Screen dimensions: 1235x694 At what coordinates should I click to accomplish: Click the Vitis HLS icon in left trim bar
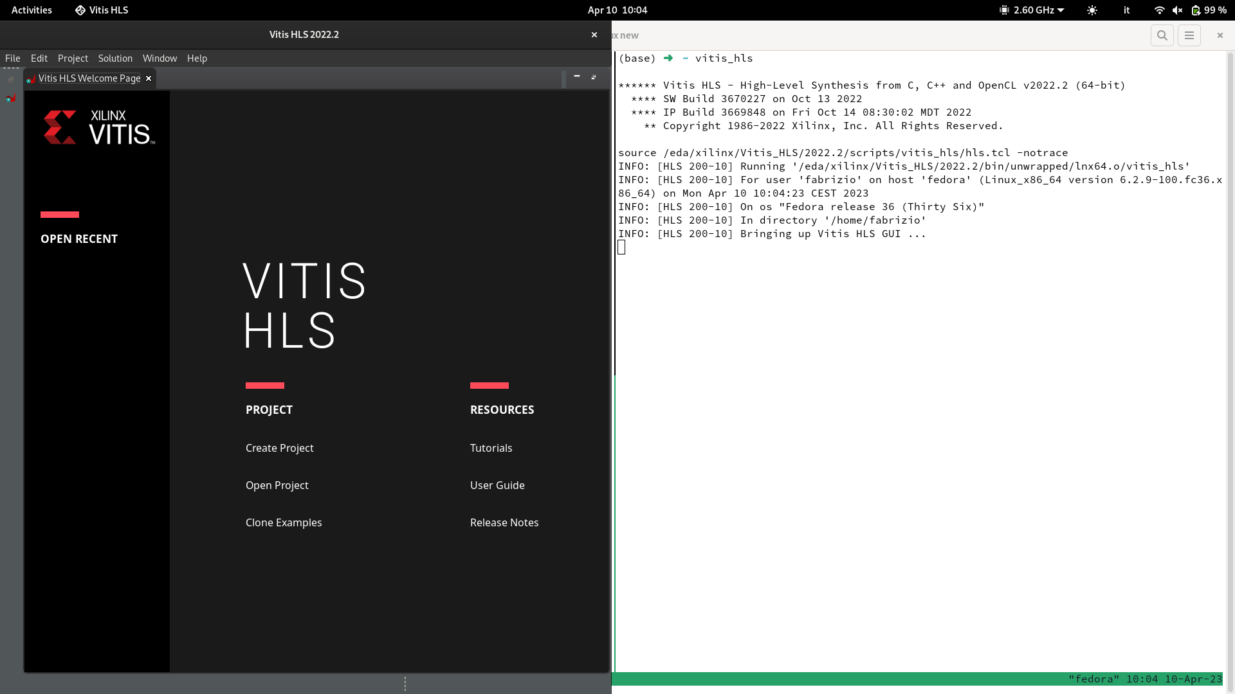pyautogui.click(x=11, y=98)
